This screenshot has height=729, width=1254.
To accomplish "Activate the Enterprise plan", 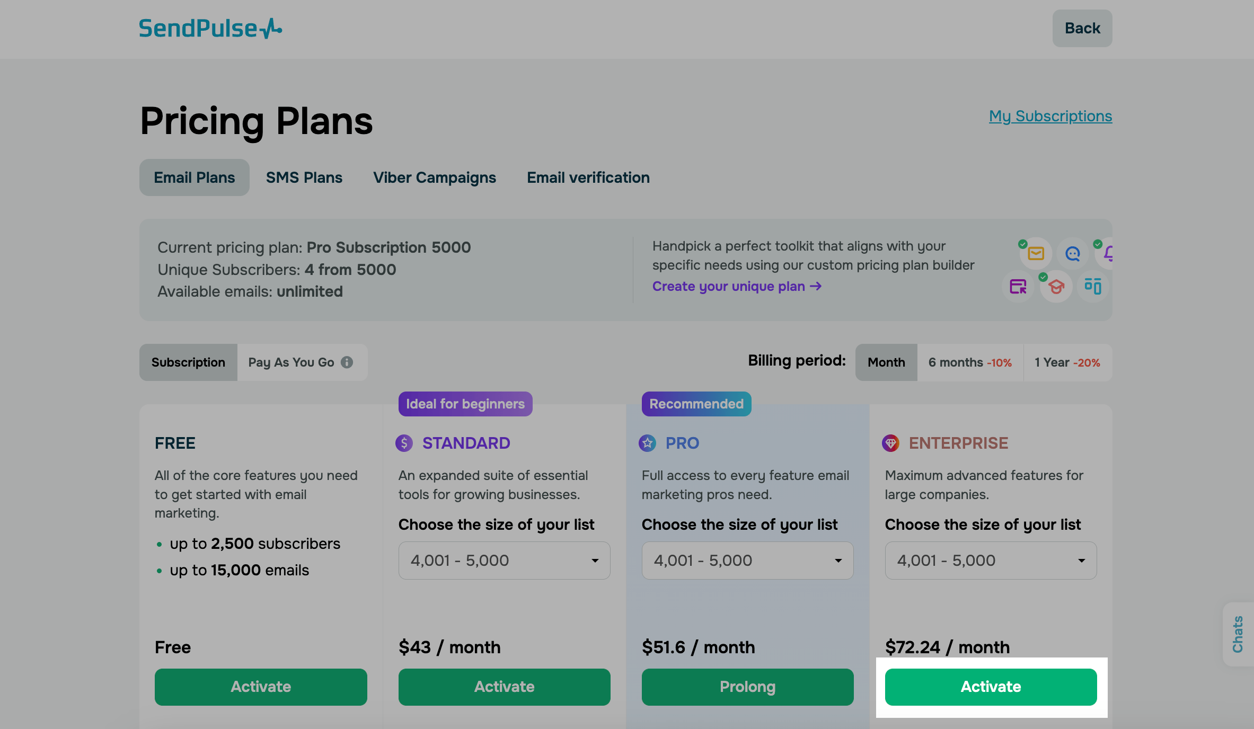I will 991,687.
